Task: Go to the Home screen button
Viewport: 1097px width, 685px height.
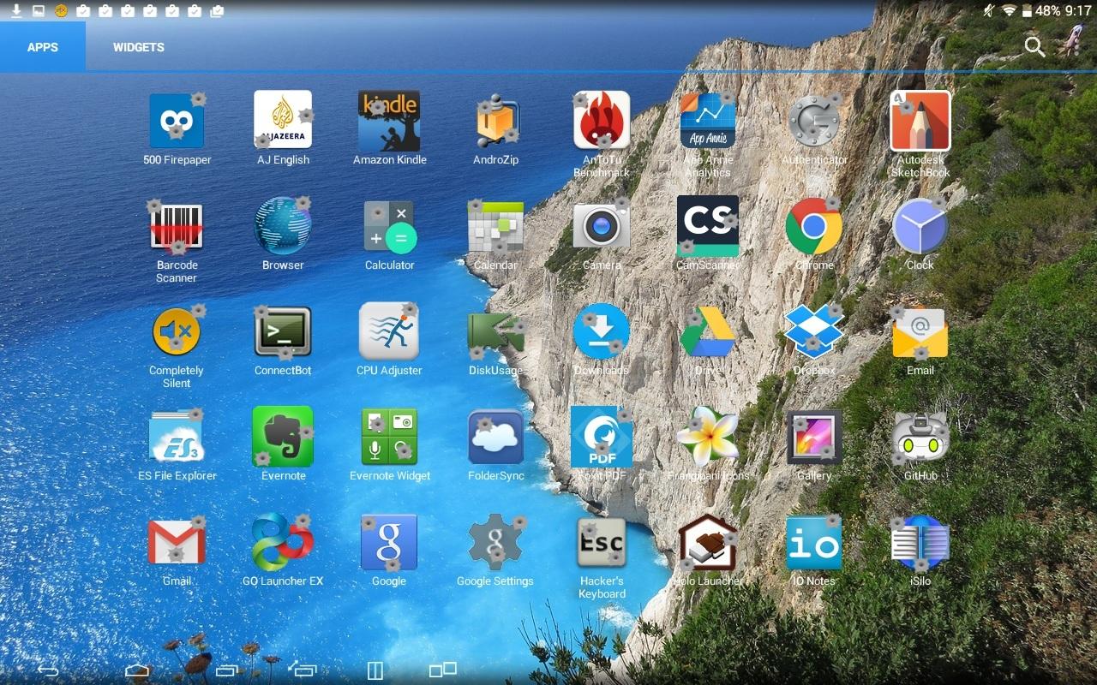Action: pyautogui.click(x=137, y=670)
